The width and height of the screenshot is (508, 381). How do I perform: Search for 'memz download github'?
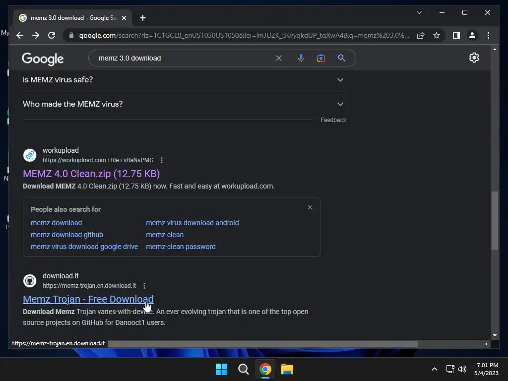point(67,235)
